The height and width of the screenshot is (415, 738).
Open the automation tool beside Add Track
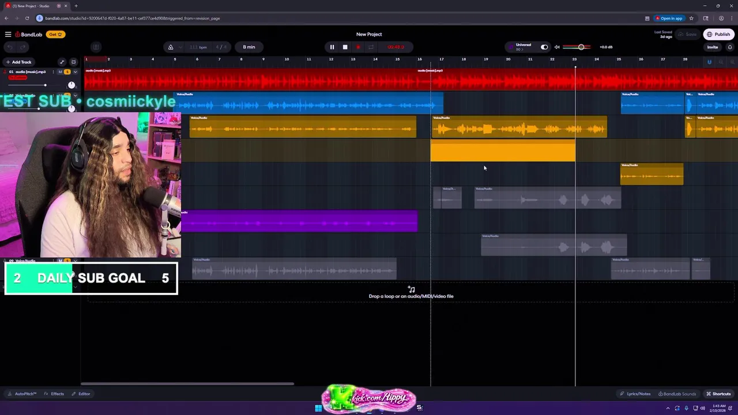[62, 62]
